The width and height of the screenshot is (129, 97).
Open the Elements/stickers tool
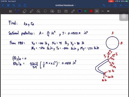tap(52, 11)
